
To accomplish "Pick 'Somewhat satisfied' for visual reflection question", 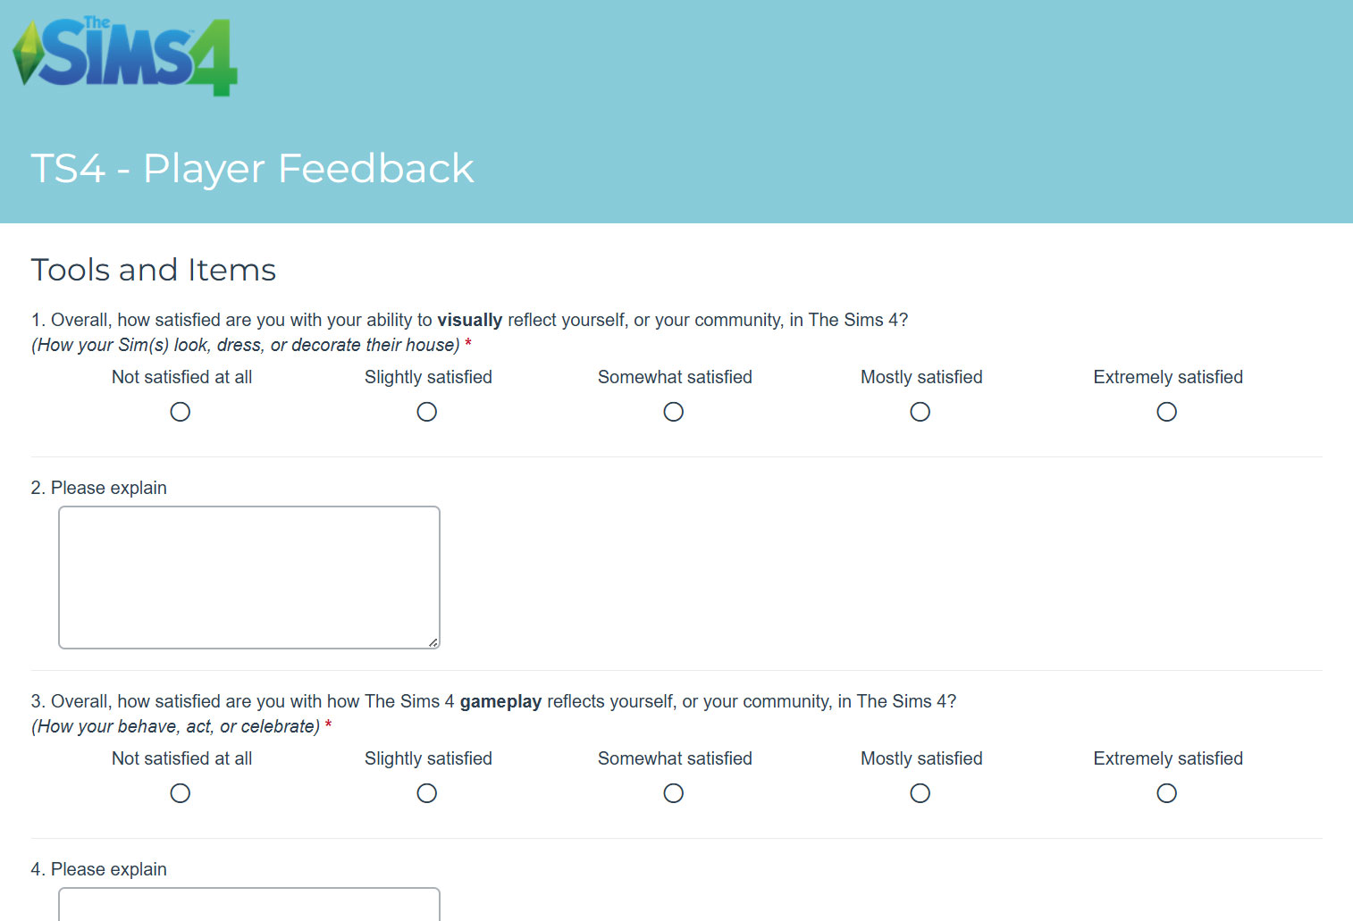I will tap(674, 412).
